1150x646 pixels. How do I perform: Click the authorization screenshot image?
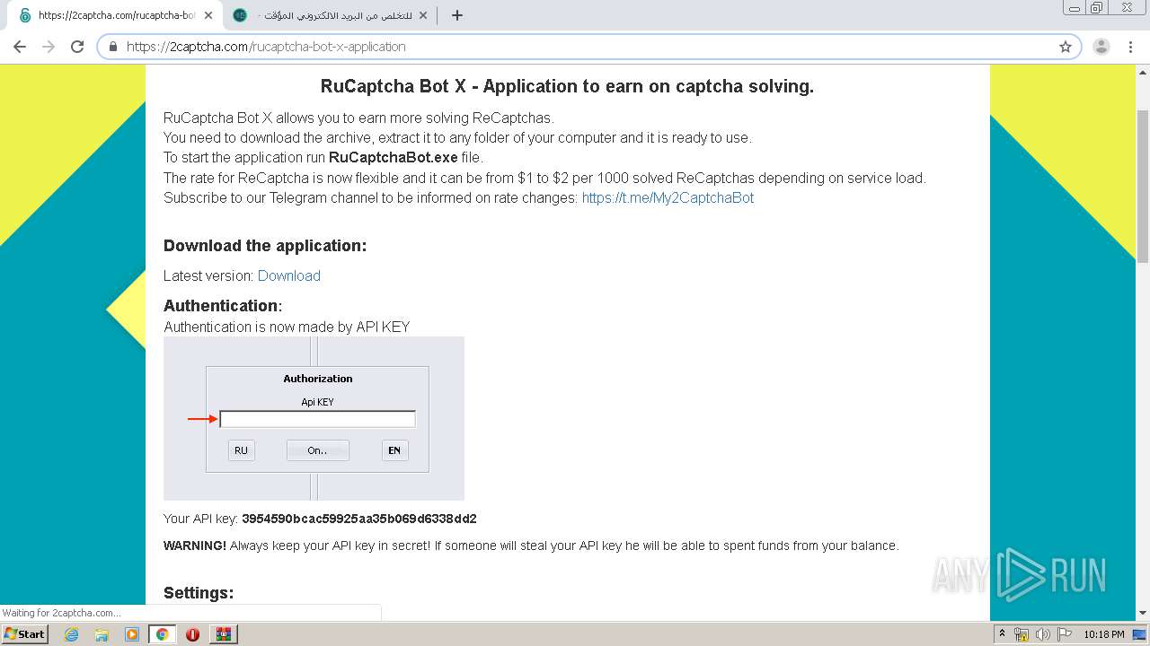(x=314, y=418)
